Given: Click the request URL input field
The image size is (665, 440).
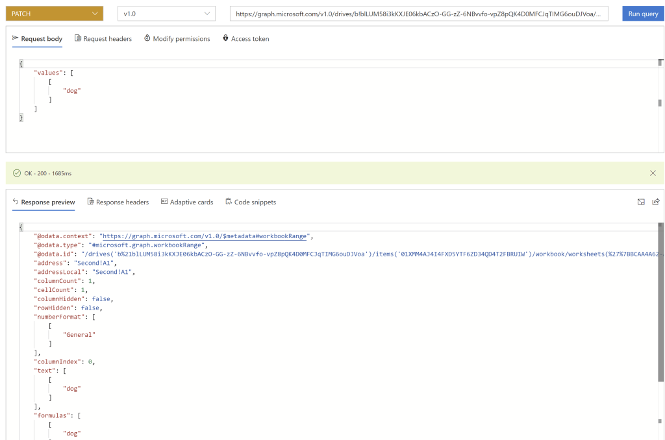Looking at the screenshot, I should (x=419, y=14).
